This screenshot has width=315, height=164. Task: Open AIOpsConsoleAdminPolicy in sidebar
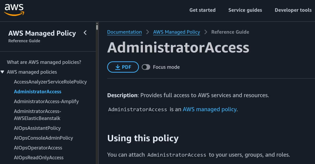tap(43, 138)
